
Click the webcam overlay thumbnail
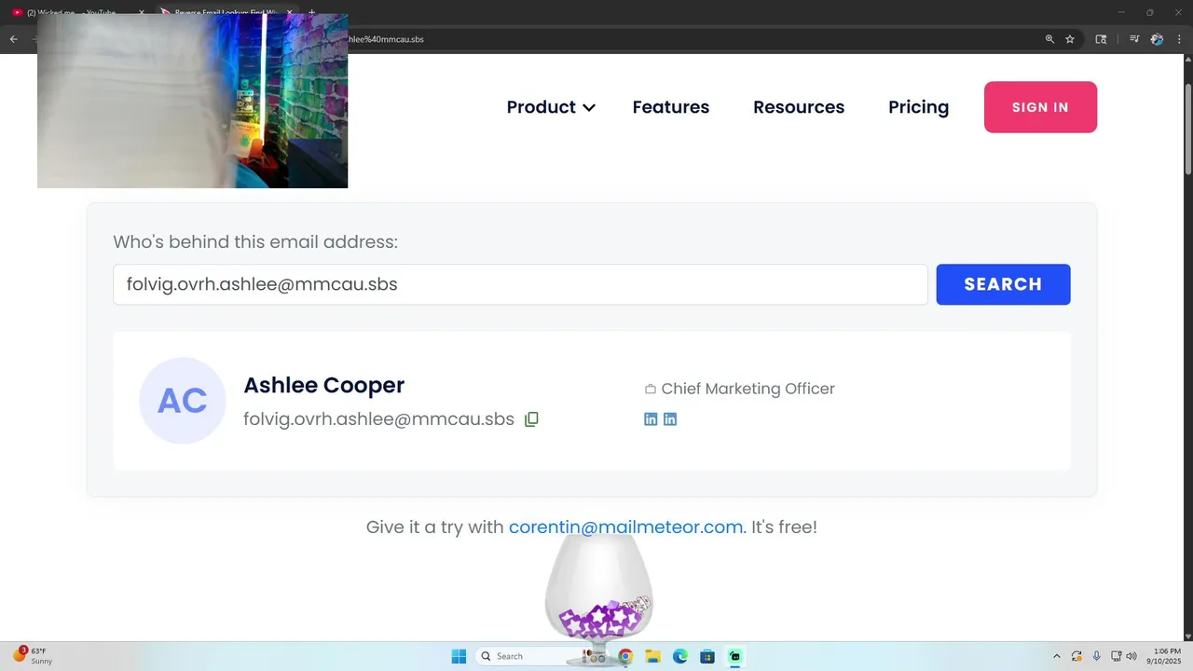click(x=192, y=101)
